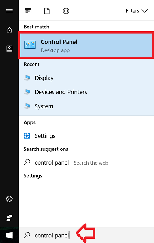Open recent Devices and Printers

click(x=86, y=92)
